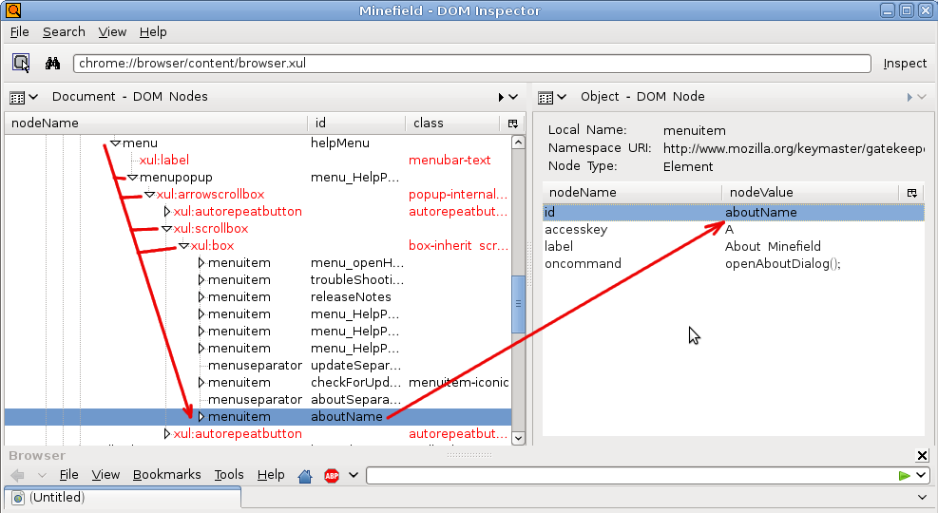Viewport: 938px width, 513px height.
Task: Close the Browser pane with the X
Action: click(922, 456)
